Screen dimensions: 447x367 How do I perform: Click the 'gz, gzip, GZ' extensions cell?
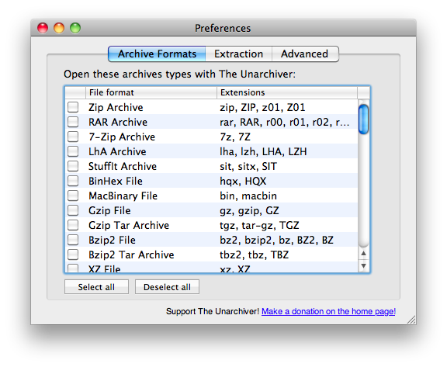point(249,211)
